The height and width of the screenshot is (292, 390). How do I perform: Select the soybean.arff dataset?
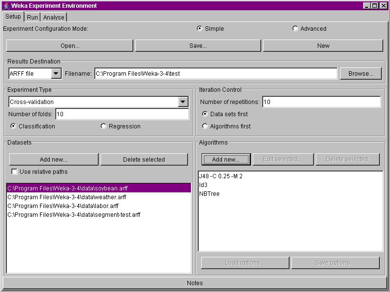tap(99, 188)
